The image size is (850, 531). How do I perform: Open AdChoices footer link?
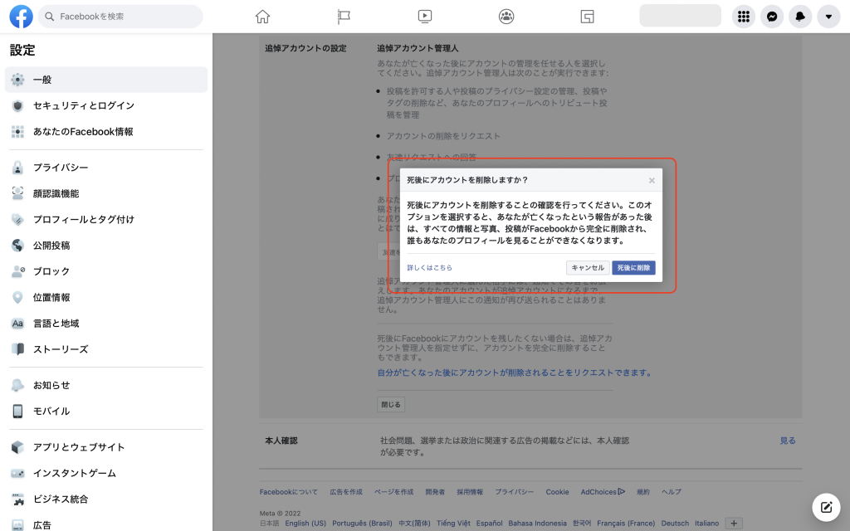(x=603, y=492)
